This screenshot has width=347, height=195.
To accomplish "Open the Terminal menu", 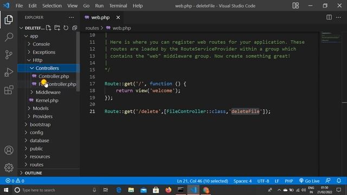I will pos(118,6).
